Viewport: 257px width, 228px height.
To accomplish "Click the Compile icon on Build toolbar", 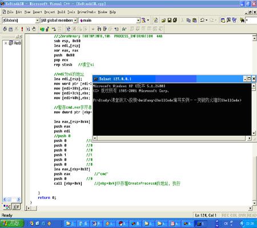I will [x=5, y=29].
